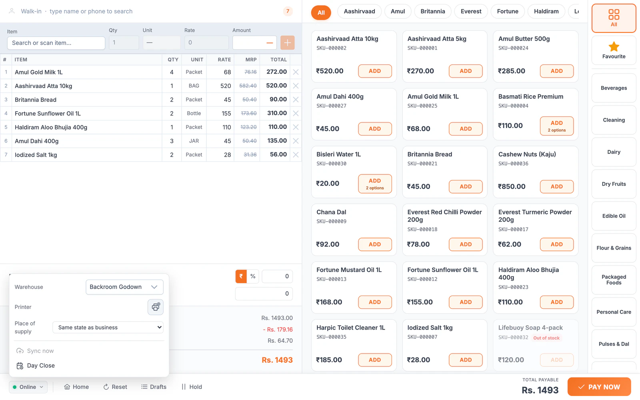Select the All categories grid icon
Screen dimensions: 640x400
pyautogui.click(x=614, y=18)
